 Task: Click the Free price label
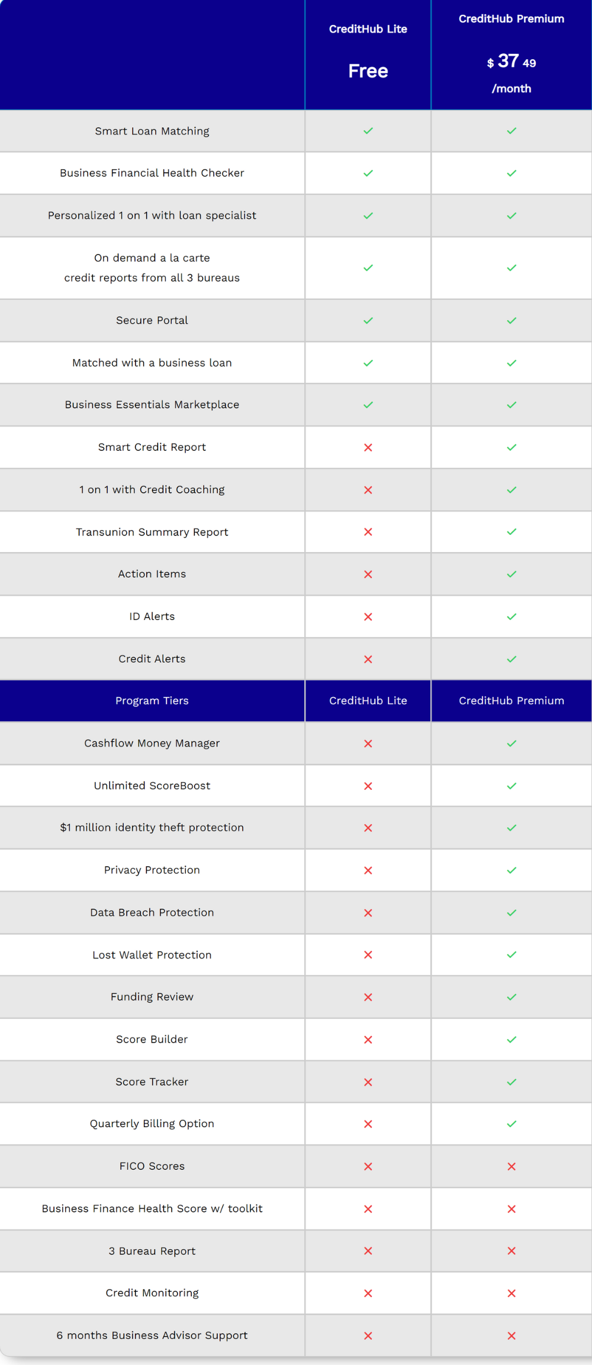[x=368, y=71]
